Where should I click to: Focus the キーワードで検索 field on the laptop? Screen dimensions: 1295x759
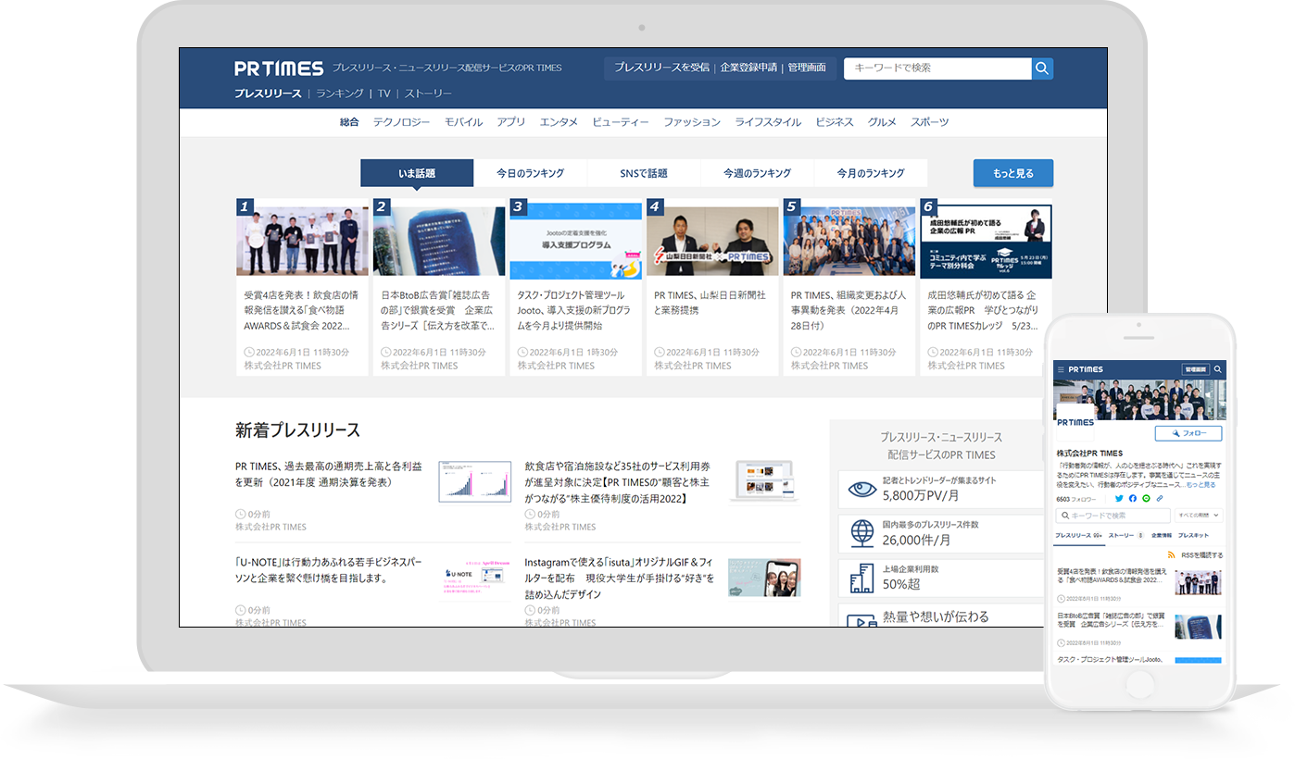[937, 68]
